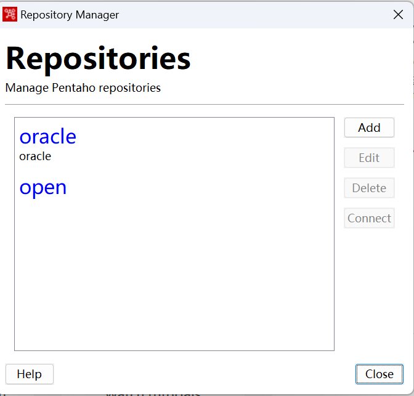Close the dialog with the X icon
Screen dimensions: 414x396
click(398, 15)
